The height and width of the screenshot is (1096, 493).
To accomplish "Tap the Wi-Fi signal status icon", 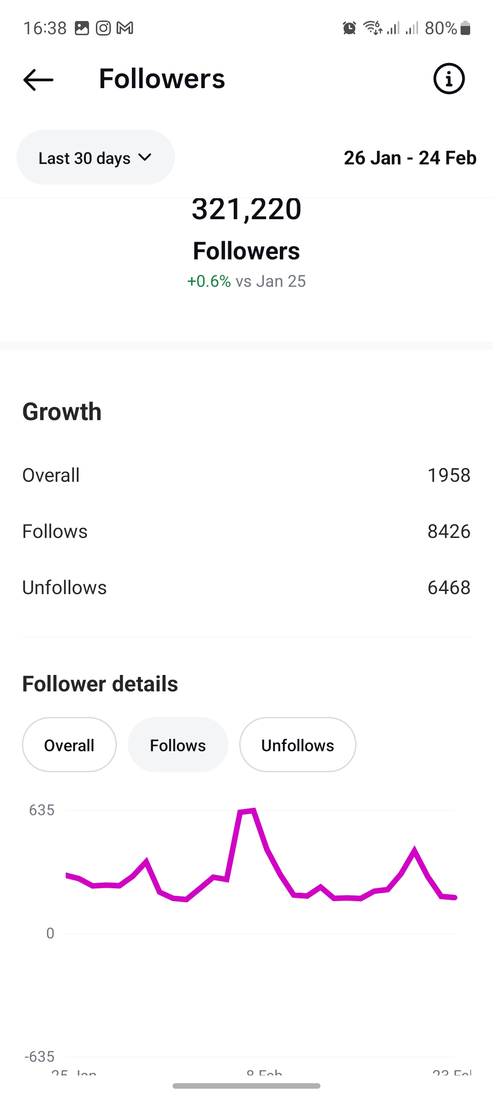I will [x=372, y=28].
